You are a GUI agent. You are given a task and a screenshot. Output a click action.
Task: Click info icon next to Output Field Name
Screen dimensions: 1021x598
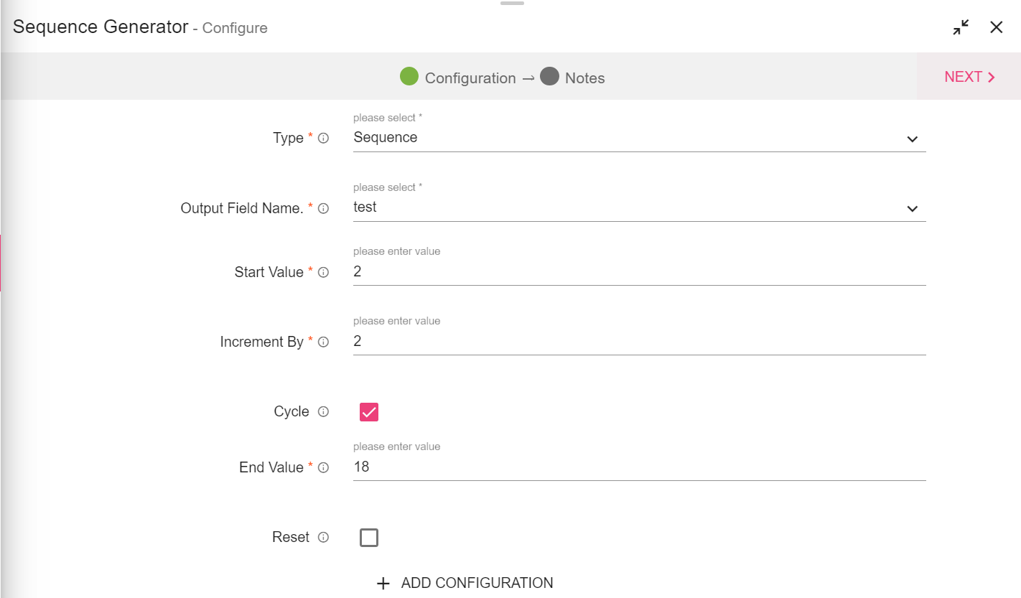click(323, 209)
